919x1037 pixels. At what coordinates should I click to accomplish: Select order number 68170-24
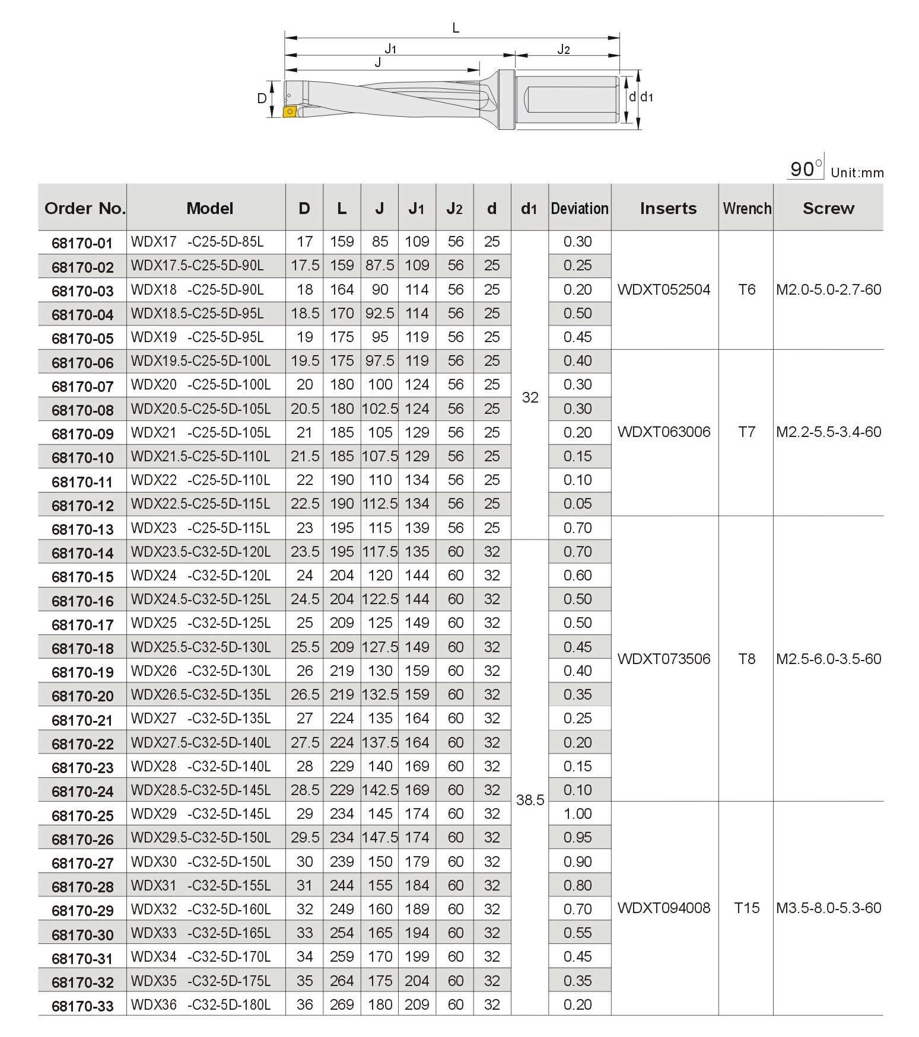point(82,791)
